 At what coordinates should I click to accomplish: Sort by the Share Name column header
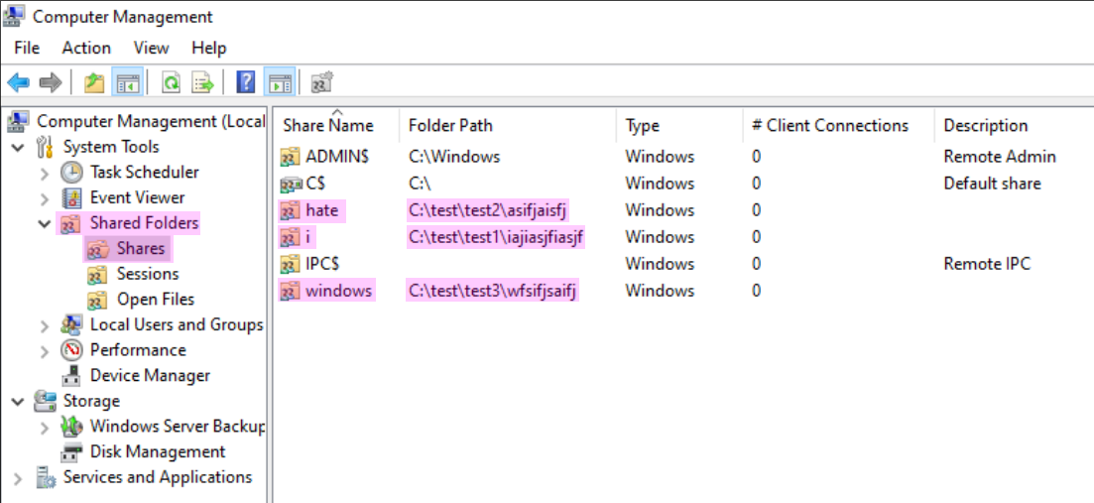pos(328,126)
